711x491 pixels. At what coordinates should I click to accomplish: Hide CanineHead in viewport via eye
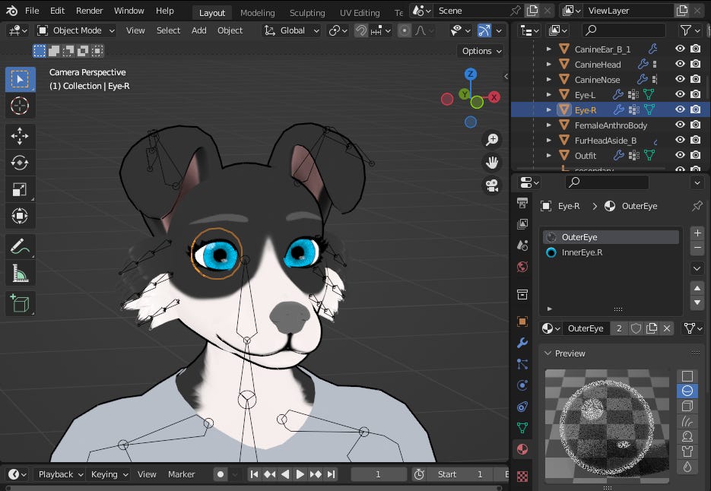pyautogui.click(x=680, y=64)
